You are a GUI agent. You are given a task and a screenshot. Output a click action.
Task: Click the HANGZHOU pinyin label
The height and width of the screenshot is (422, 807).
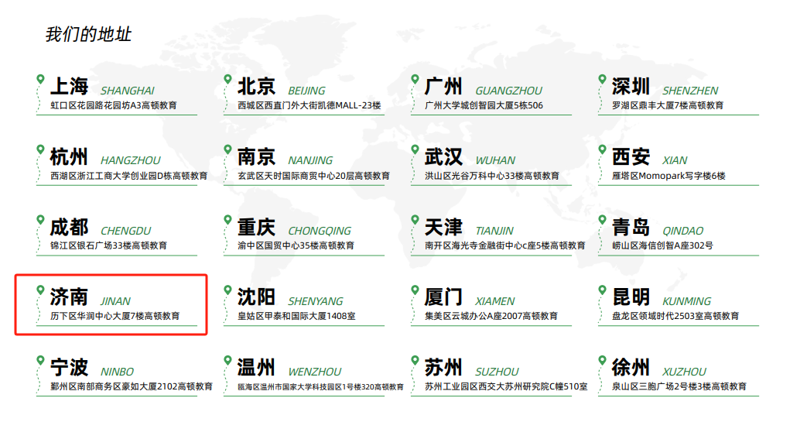(131, 160)
